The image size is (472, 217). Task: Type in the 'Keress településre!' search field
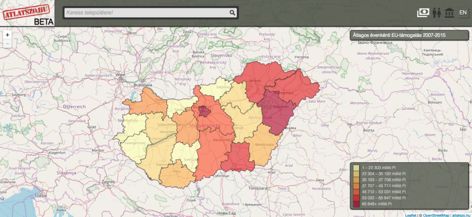pyautogui.click(x=147, y=13)
